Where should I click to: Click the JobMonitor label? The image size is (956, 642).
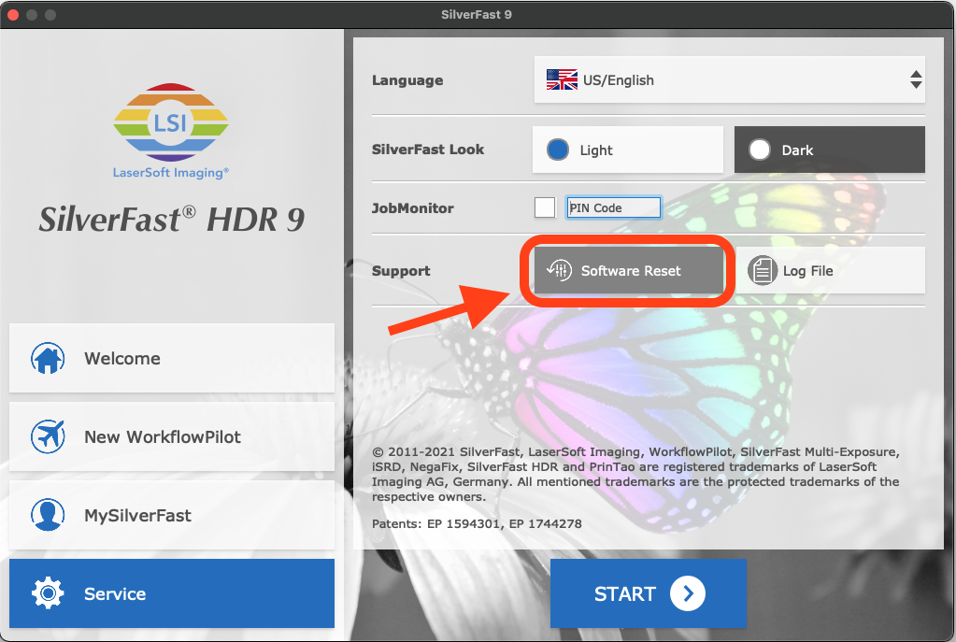point(413,207)
